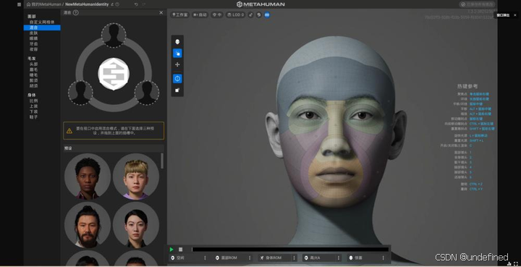
Task: Select 髭须 mustache item
Action: coord(33,80)
